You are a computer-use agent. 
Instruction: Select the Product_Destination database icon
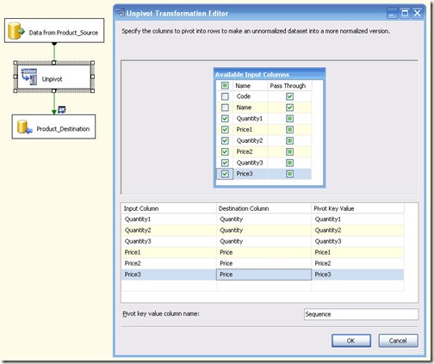click(x=24, y=126)
